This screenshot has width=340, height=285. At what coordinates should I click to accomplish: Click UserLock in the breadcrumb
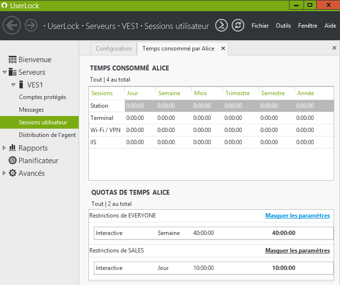[63, 26]
